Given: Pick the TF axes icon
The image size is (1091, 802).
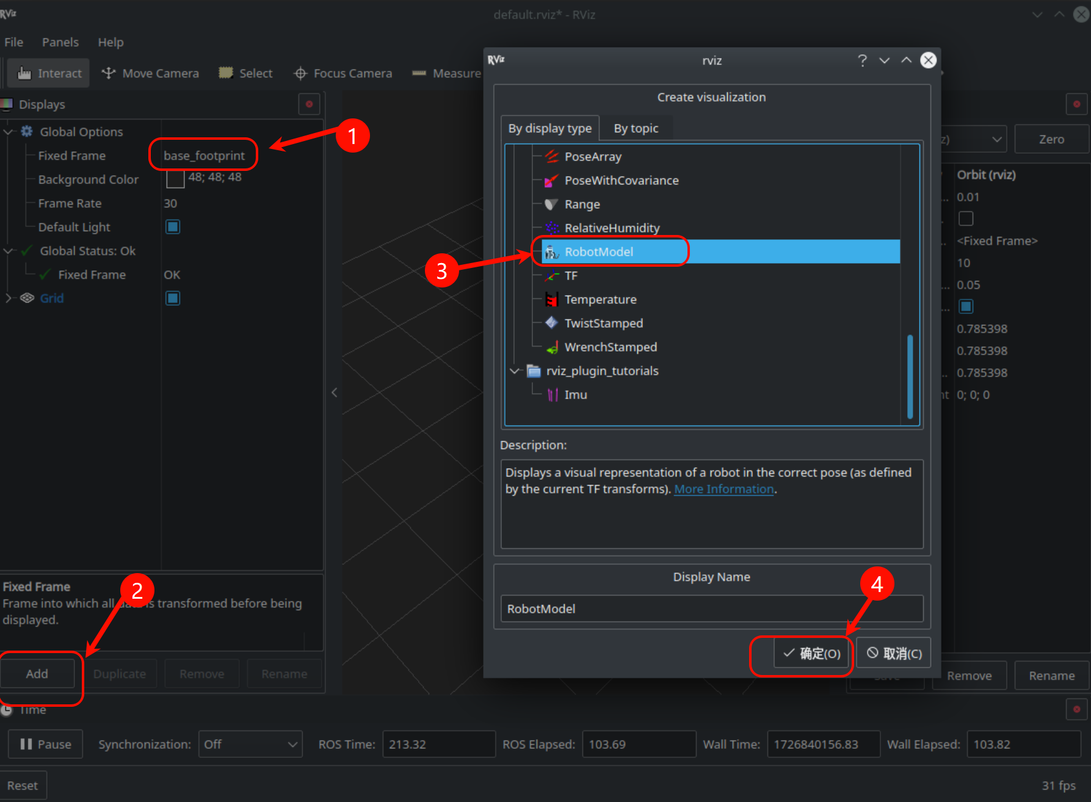Looking at the screenshot, I should 552,276.
